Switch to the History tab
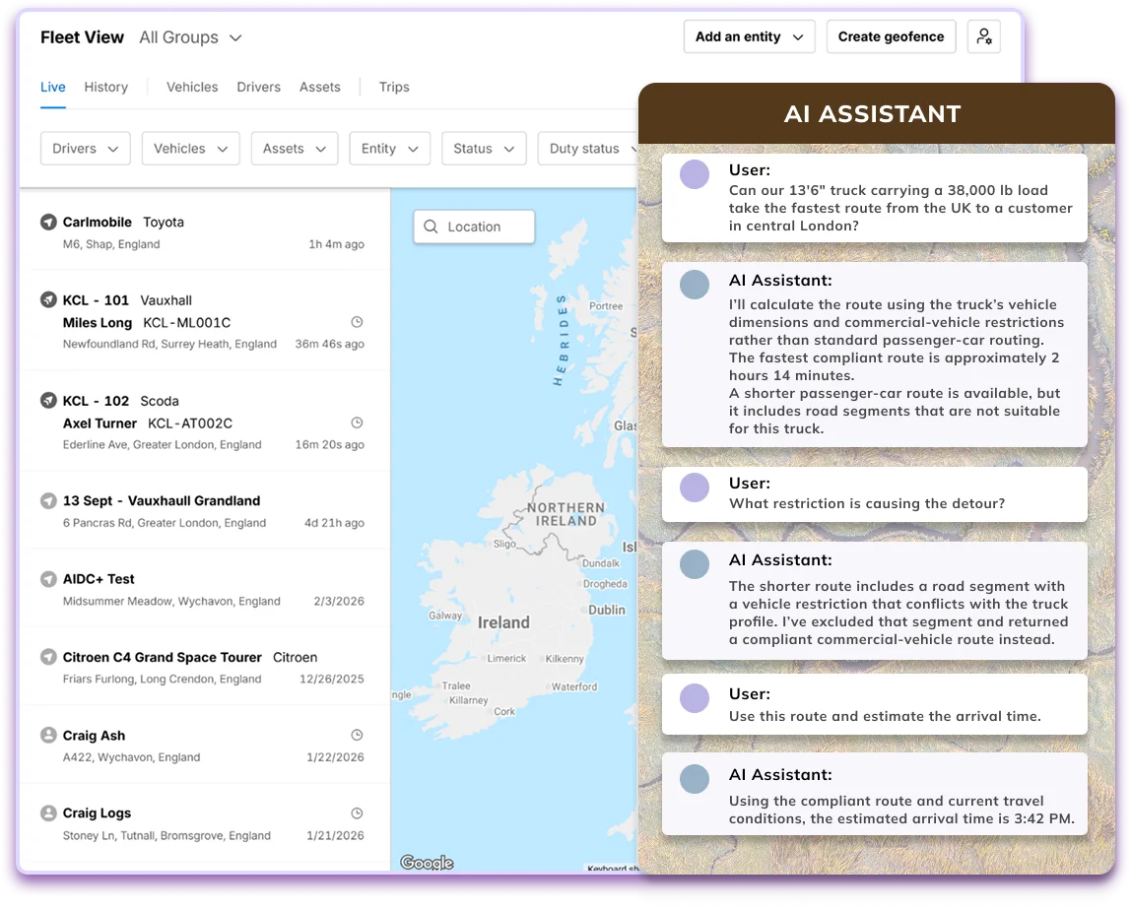The width and height of the screenshot is (1131, 910). click(106, 88)
